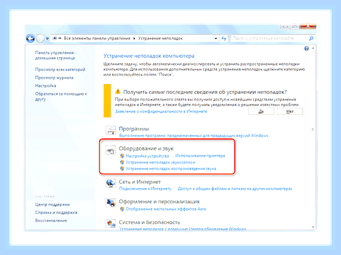Open 'Устранение неполадок звукозаписи' link
Screen dimensions: 341x255
click(x=160, y=162)
